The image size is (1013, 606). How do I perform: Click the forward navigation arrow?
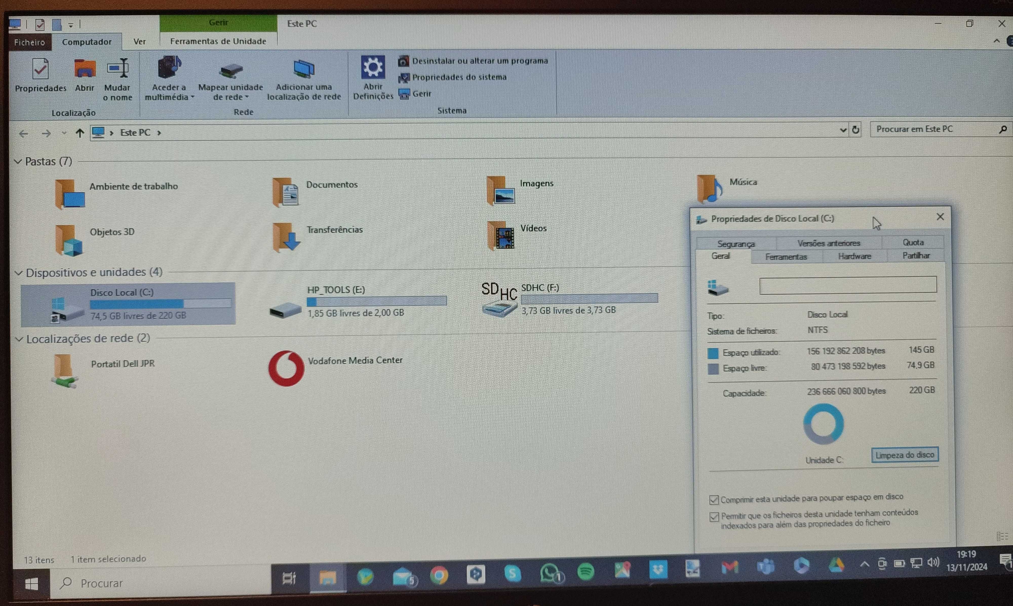point(46,133)
